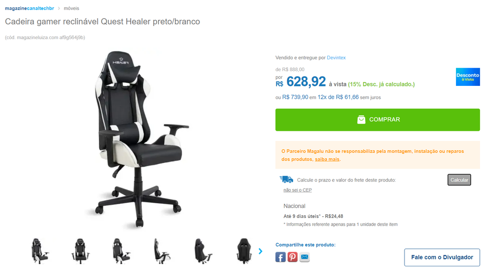Select last back-view chair thumbnail
Screen dimensions: 489x273
pos(244,251)
